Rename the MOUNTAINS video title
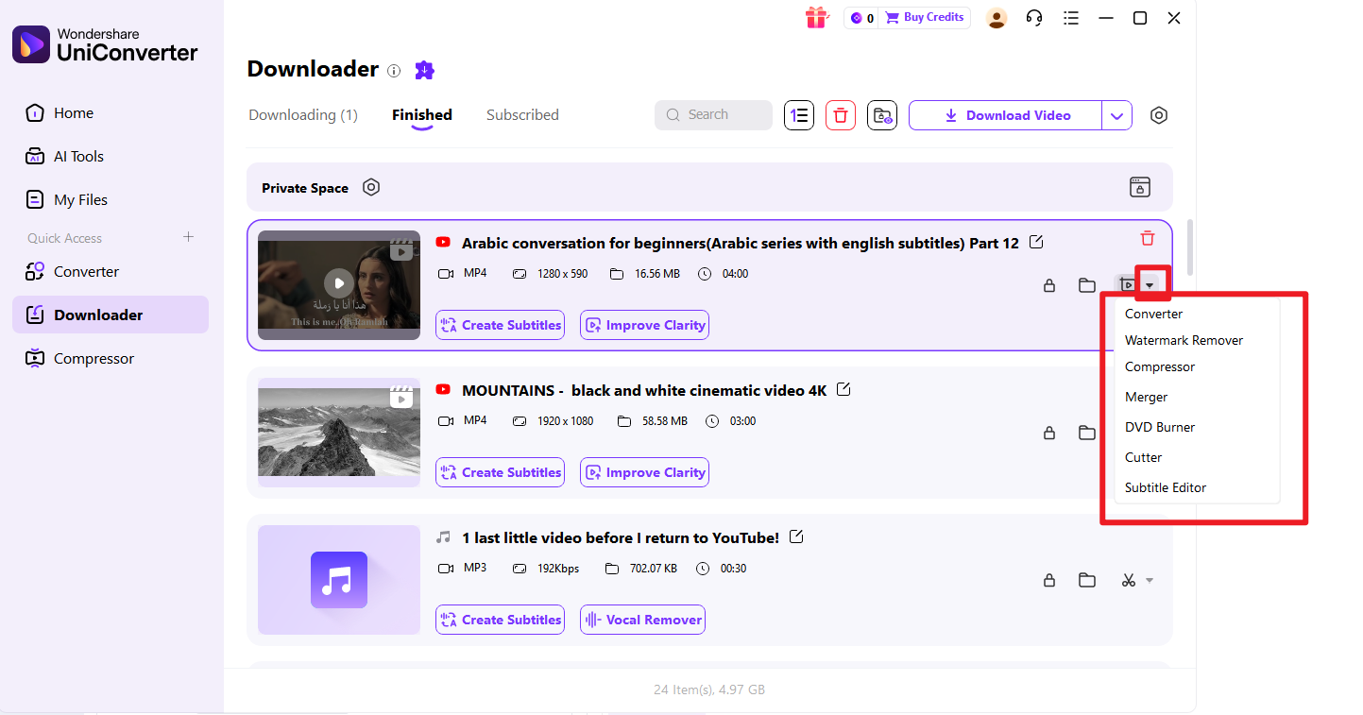Screen dimensions: 1363x715 (x=843, y=388)
